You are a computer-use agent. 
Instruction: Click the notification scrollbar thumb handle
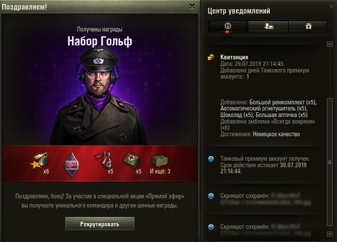click(x=330, y=162)
